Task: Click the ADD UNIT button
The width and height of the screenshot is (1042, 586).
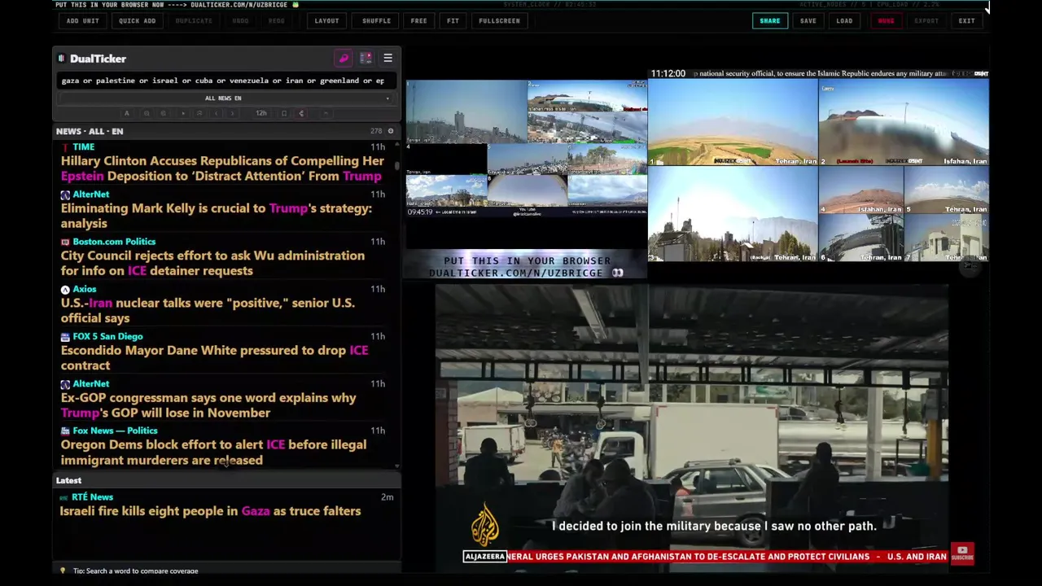Action: [83, 21]
